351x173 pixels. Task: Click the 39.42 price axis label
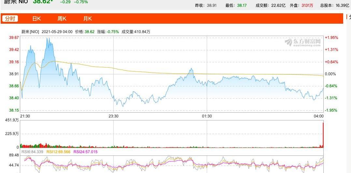14,50
